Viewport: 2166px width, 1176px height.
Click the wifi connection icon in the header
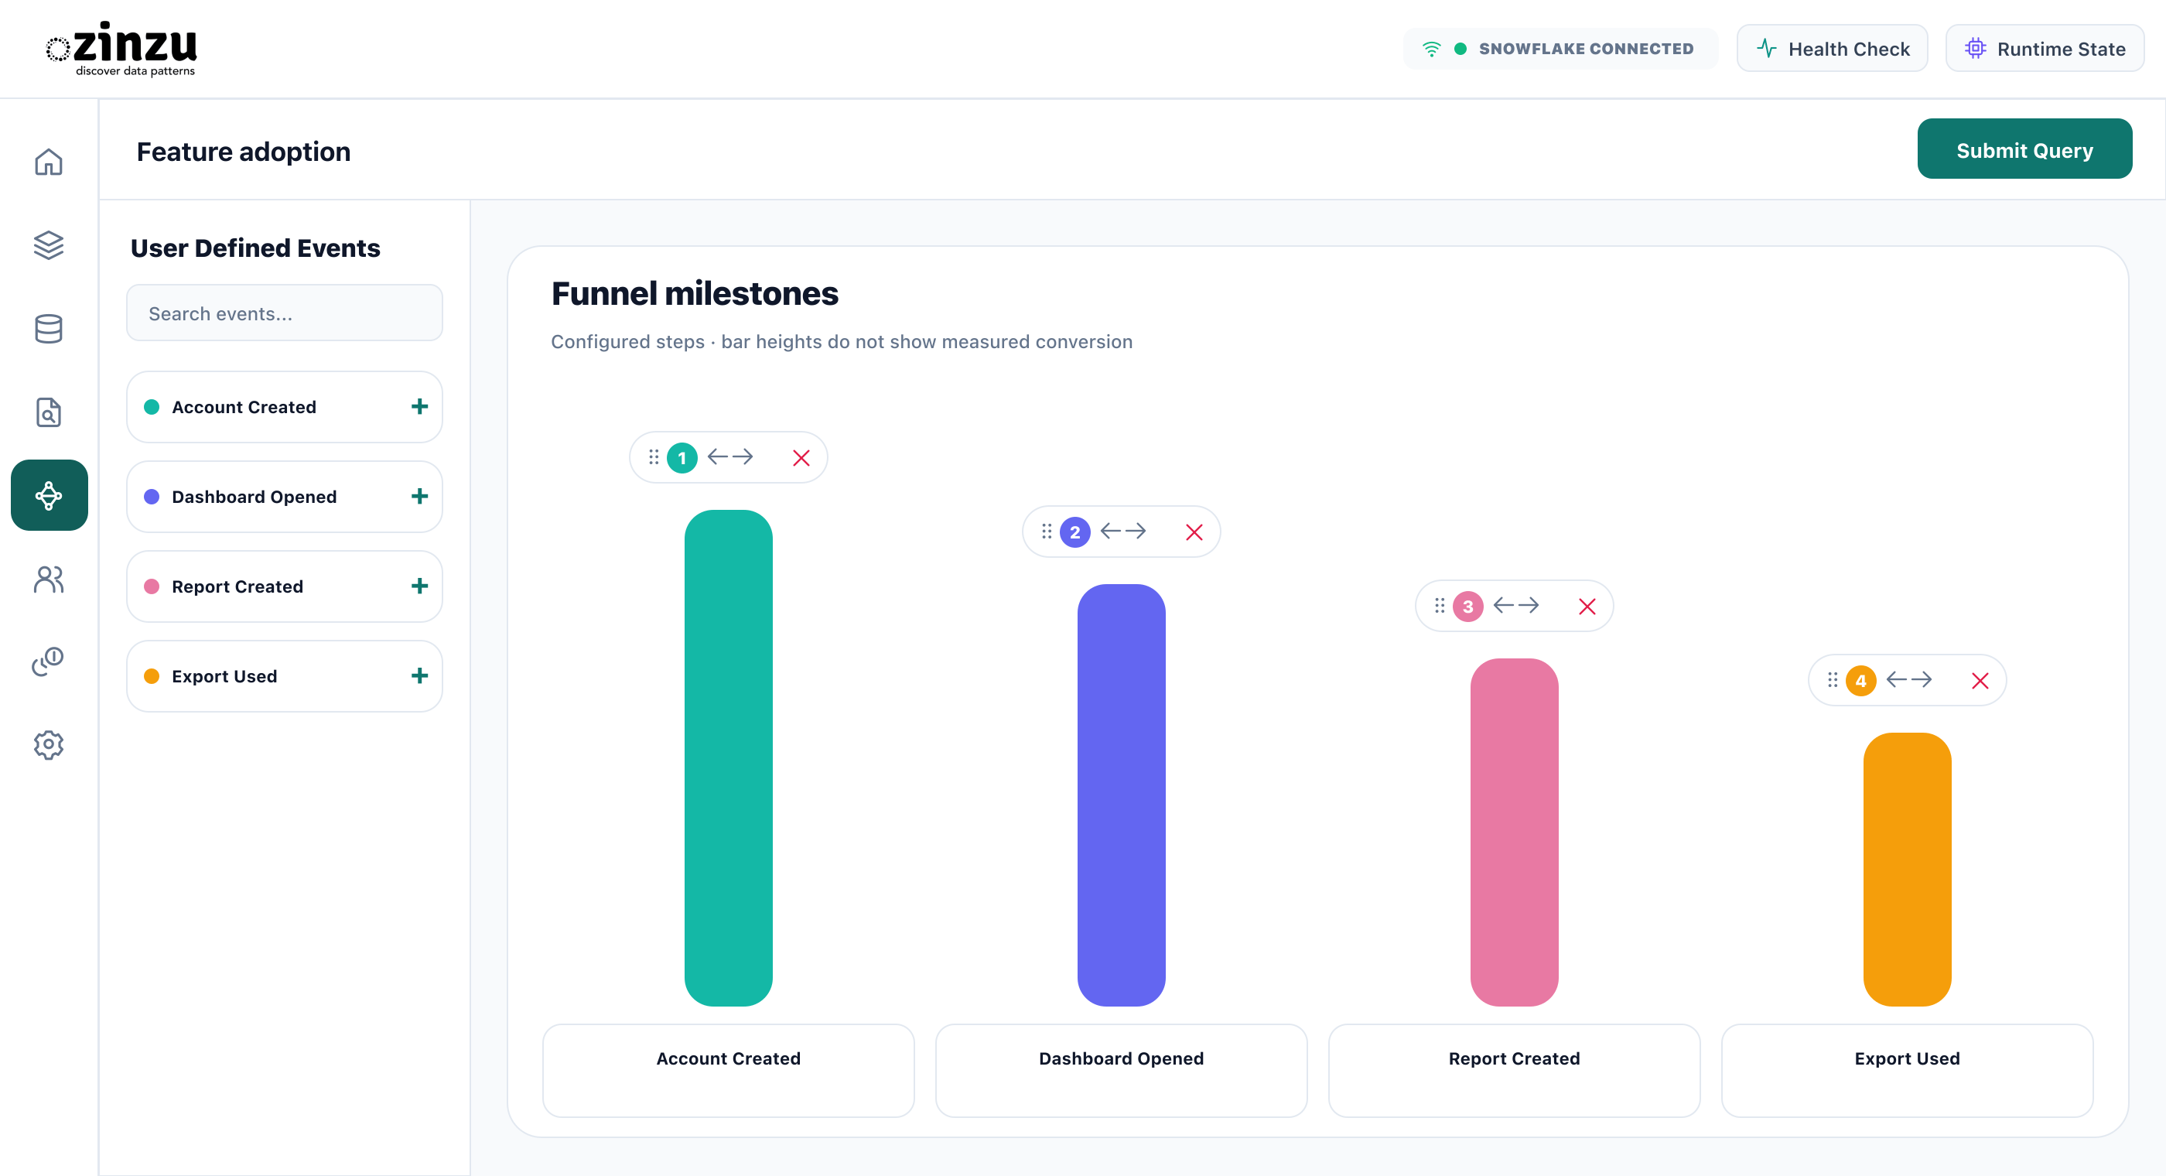click(x=1431, y=49)
